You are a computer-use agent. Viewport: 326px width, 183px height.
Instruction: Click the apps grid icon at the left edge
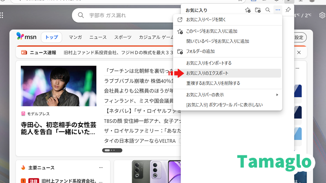[2, 15]
